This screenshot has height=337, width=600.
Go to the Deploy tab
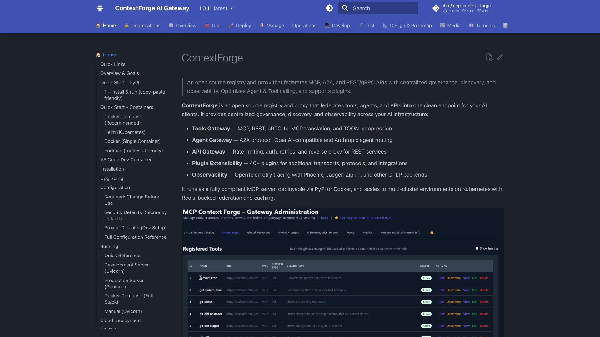240,26
